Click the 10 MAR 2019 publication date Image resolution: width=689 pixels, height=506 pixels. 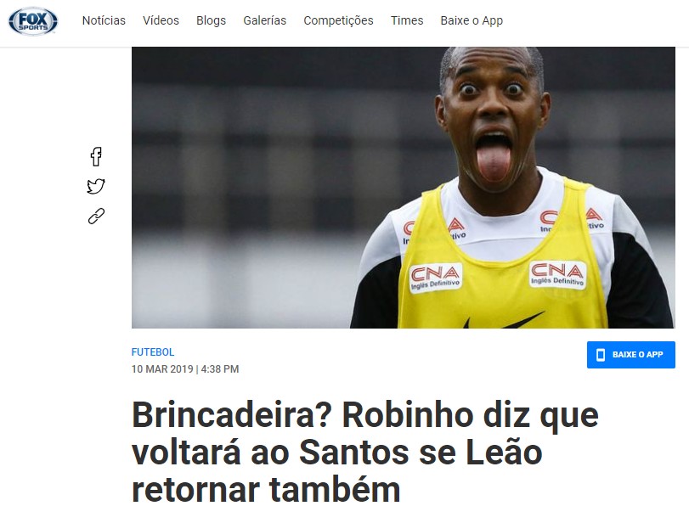(162, 369)
